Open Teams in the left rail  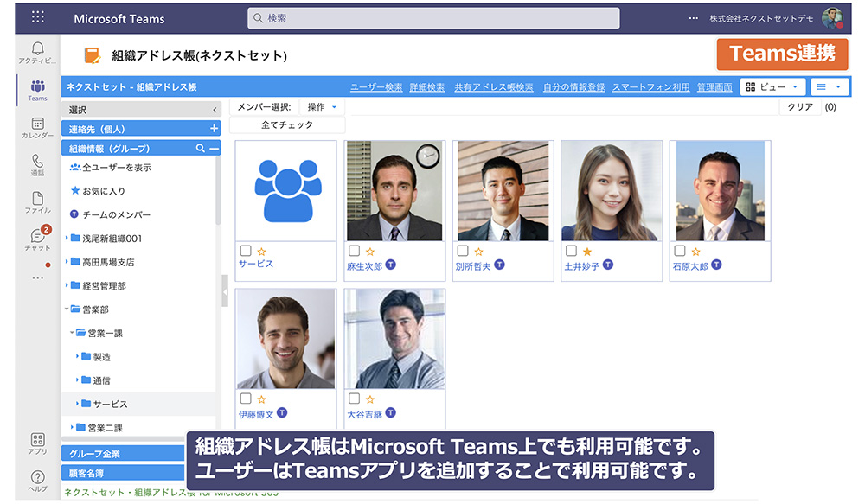(x=37, y=90)
